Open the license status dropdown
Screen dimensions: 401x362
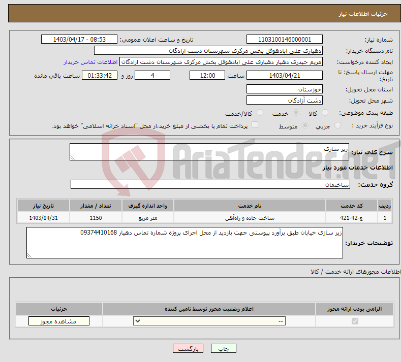coord(209,321)
